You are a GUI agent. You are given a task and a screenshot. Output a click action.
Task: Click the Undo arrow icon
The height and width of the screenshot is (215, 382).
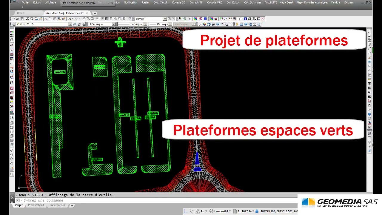(69, 19)
